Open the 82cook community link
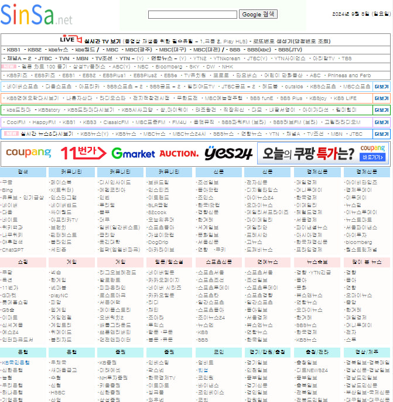393x402 pixels. pyautogui.click(x=157, y=212)
